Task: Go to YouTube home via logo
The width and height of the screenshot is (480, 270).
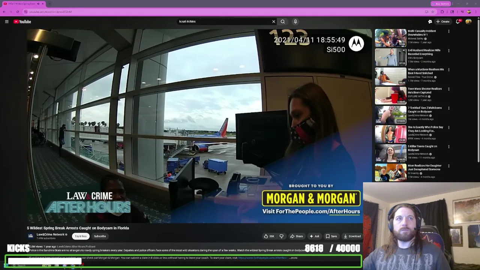Action: point(22,21)
